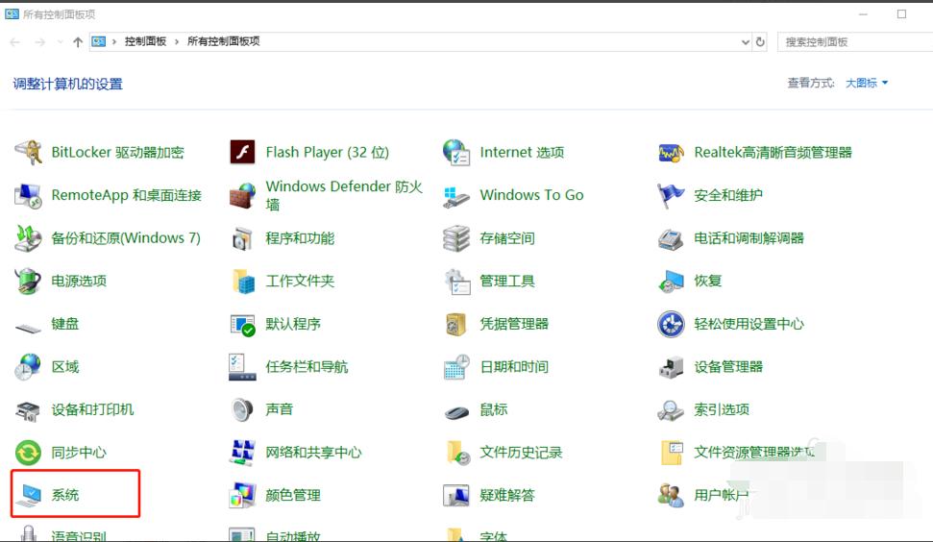Open the 索引选项 magnifier icon
Image resolution: width=933 pixels, height=542 pixels.
[x=671, y=410]
